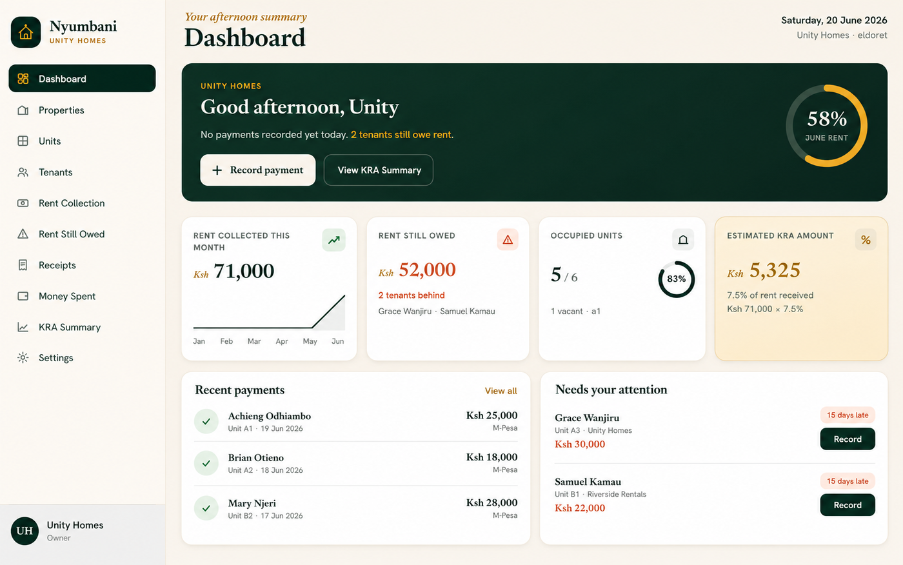
Task: Record payment for Samuel Kamau
Action: point(848,505)
